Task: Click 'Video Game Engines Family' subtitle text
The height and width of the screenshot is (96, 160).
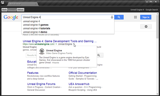Action: [x=59, y=53]
